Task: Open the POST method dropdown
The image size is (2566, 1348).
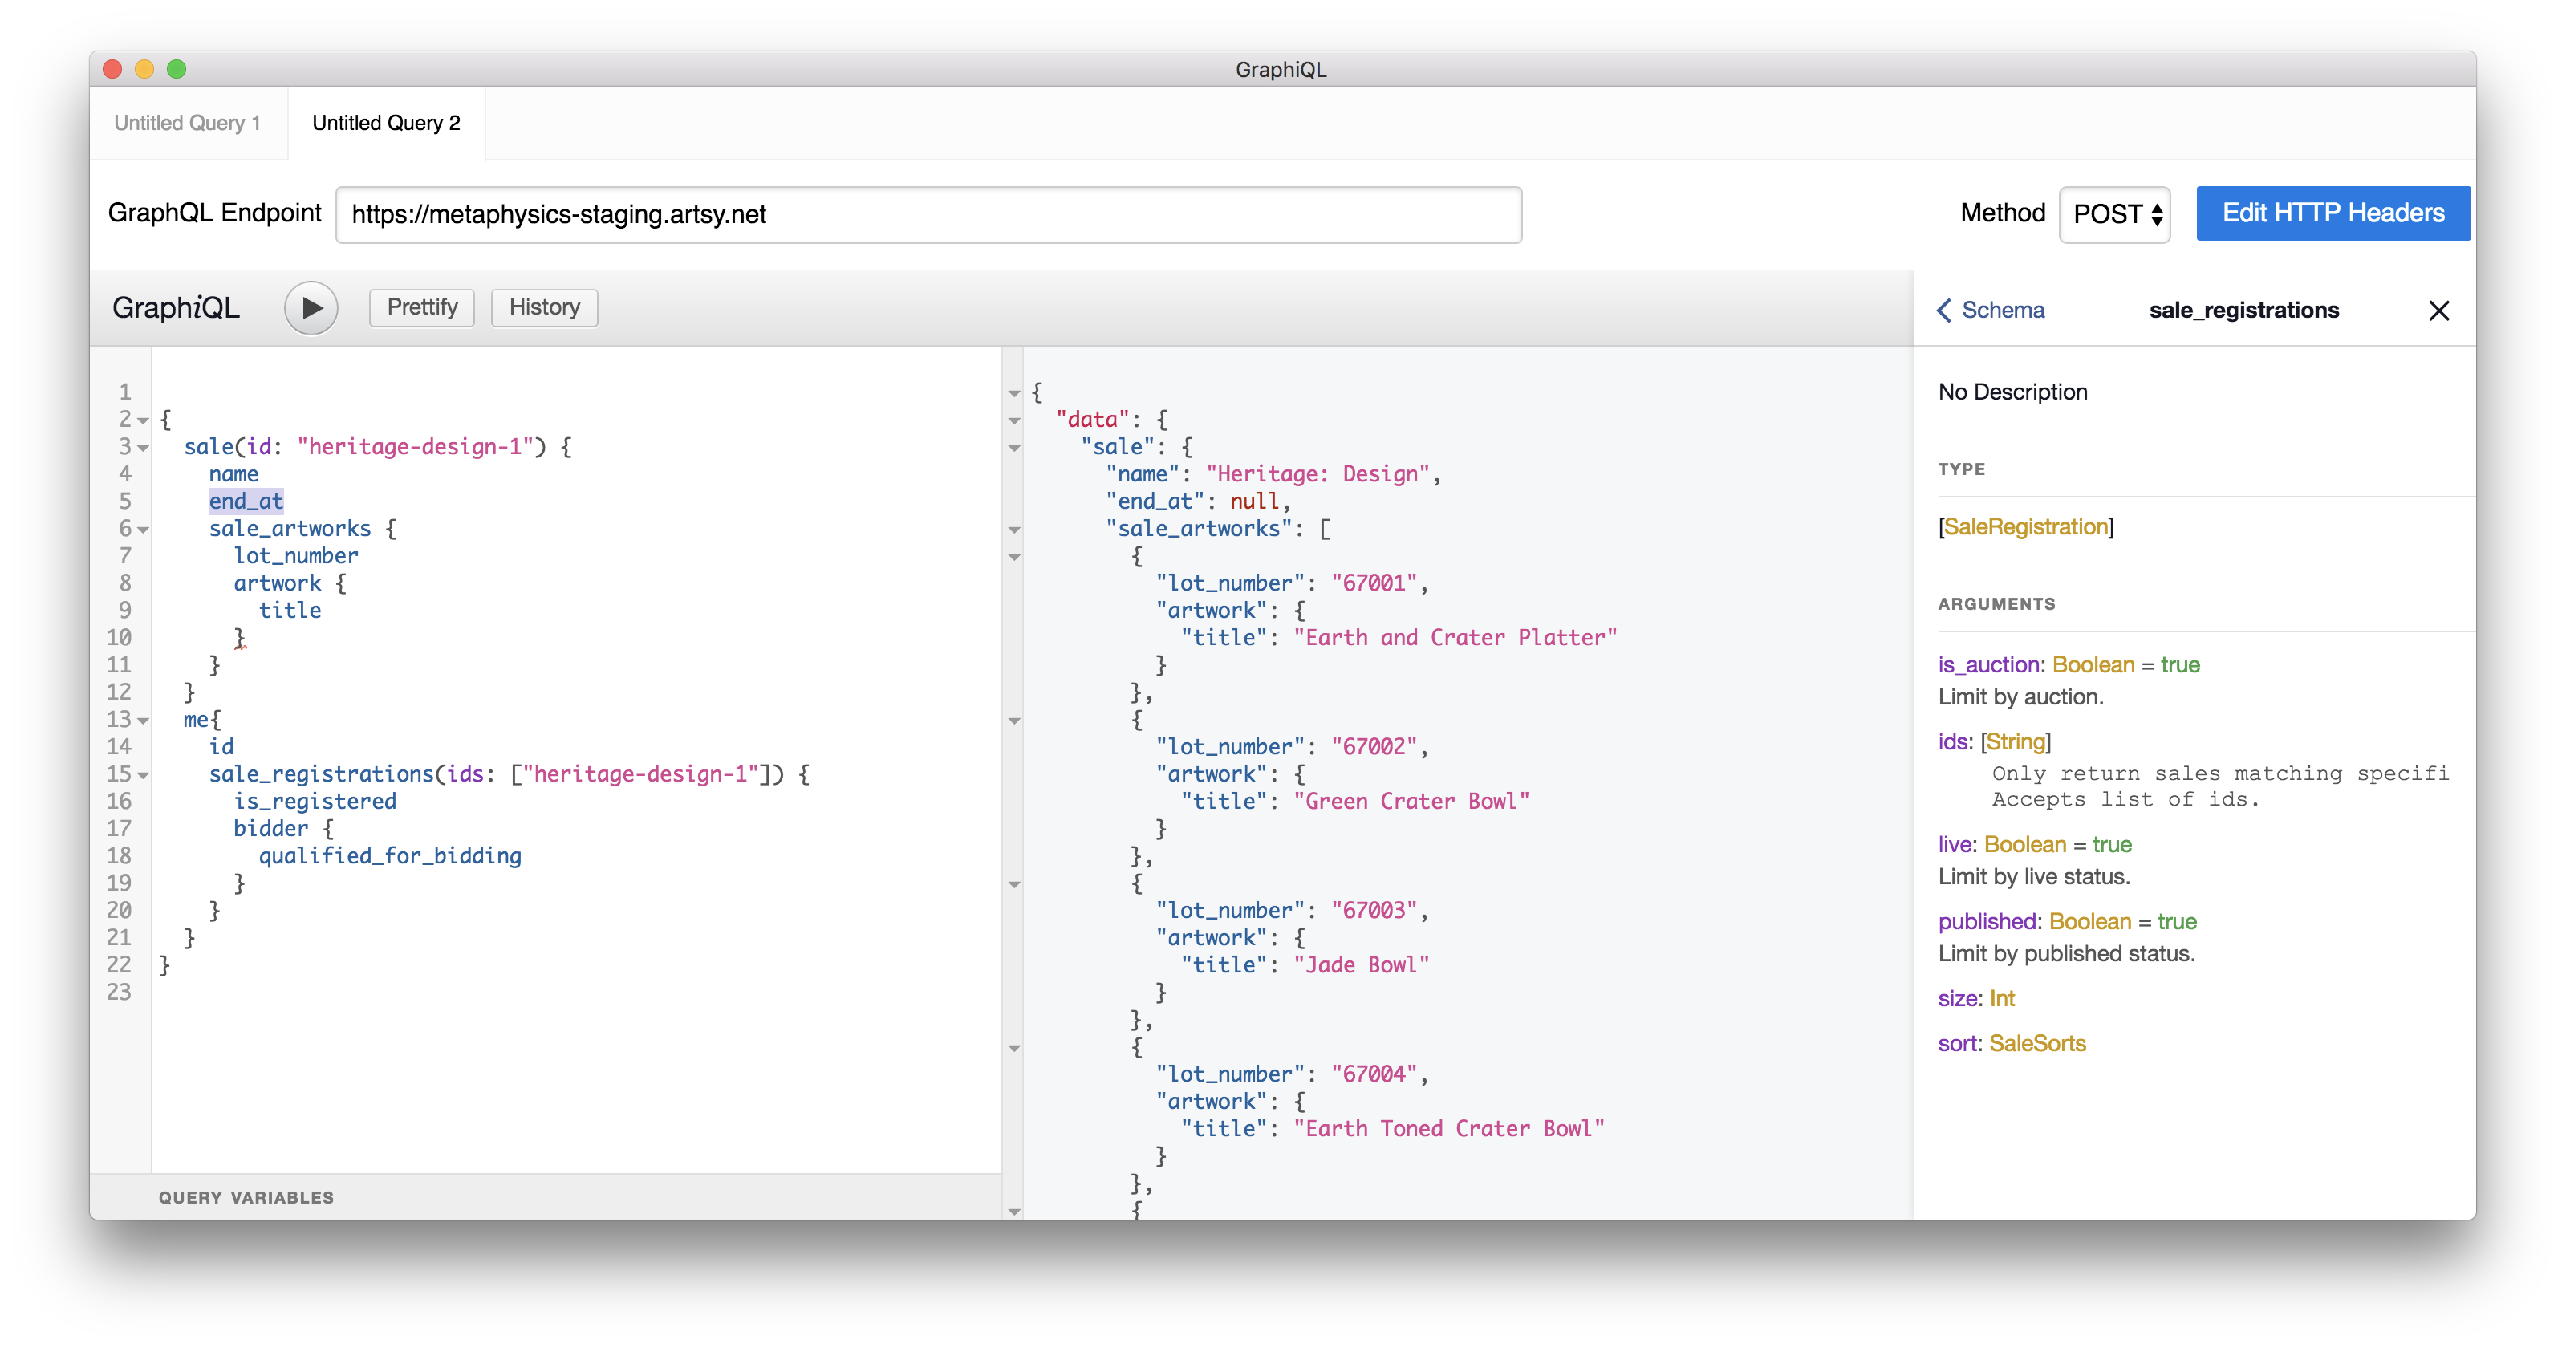Action: tap(2115, 214)
